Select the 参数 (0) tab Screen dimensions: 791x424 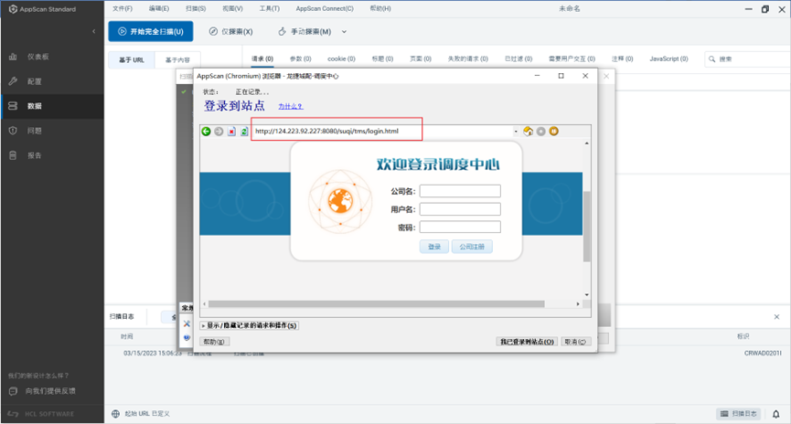tap(300, 59)
